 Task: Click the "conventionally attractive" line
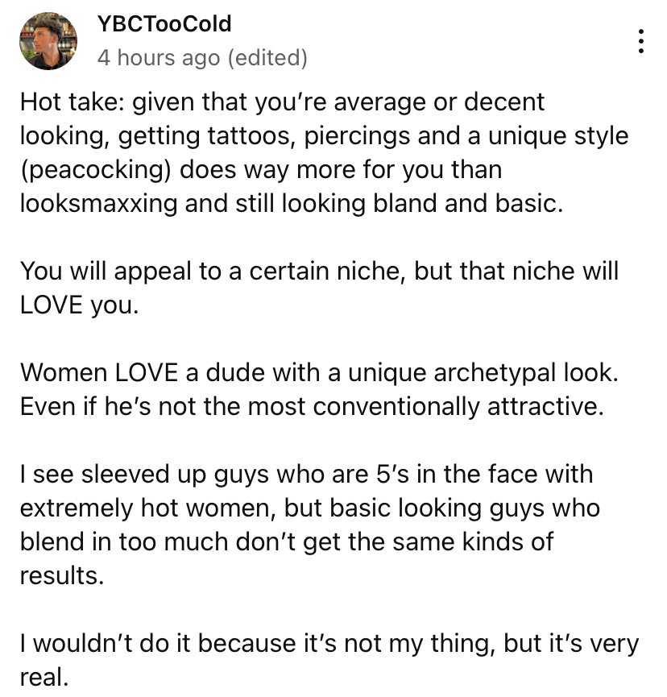tap(312, 407)
